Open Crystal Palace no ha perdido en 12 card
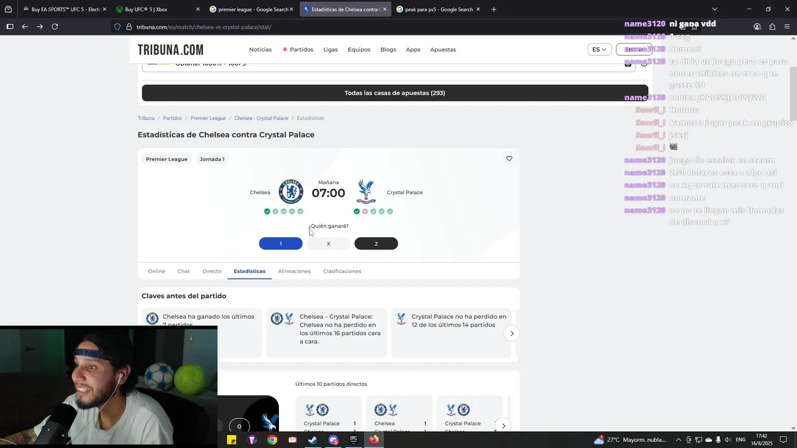Screen dimensions: 797x448 [x=451, y=333]
